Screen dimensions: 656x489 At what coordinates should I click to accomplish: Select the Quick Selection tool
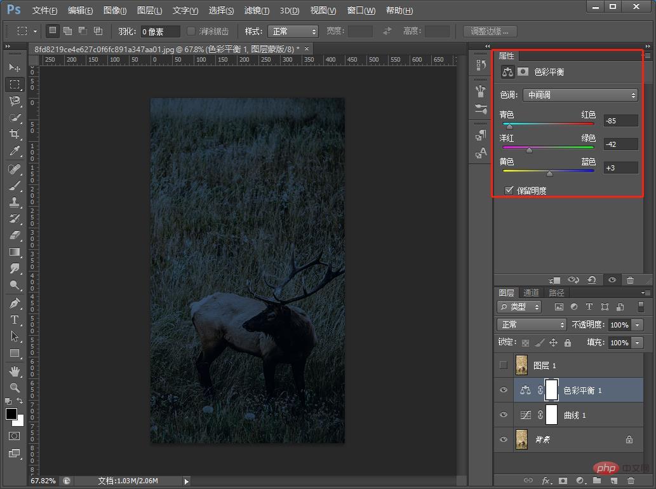pos(15,118)
